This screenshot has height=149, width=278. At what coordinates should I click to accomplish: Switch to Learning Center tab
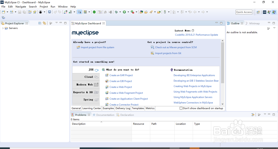point(92,108)
